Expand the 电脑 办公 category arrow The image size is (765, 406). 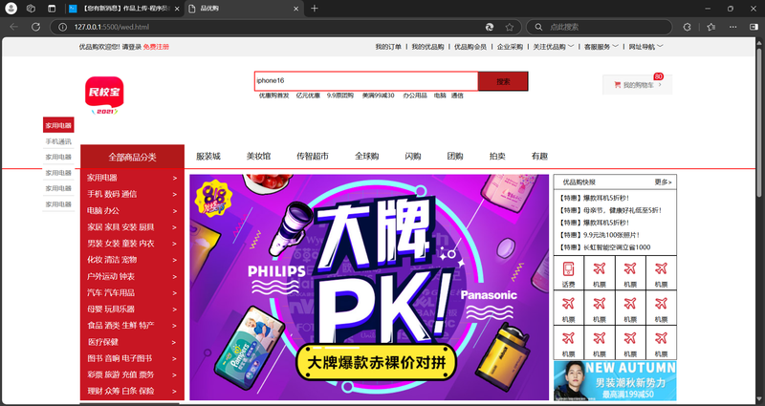point(175,211)
